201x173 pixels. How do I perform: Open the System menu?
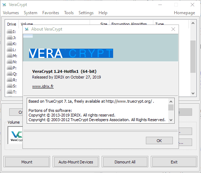[x=31, y=13]
